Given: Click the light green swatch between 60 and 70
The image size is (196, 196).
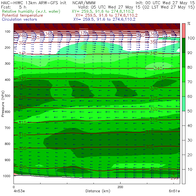Looking at the screenshot, I should [184, 89].
